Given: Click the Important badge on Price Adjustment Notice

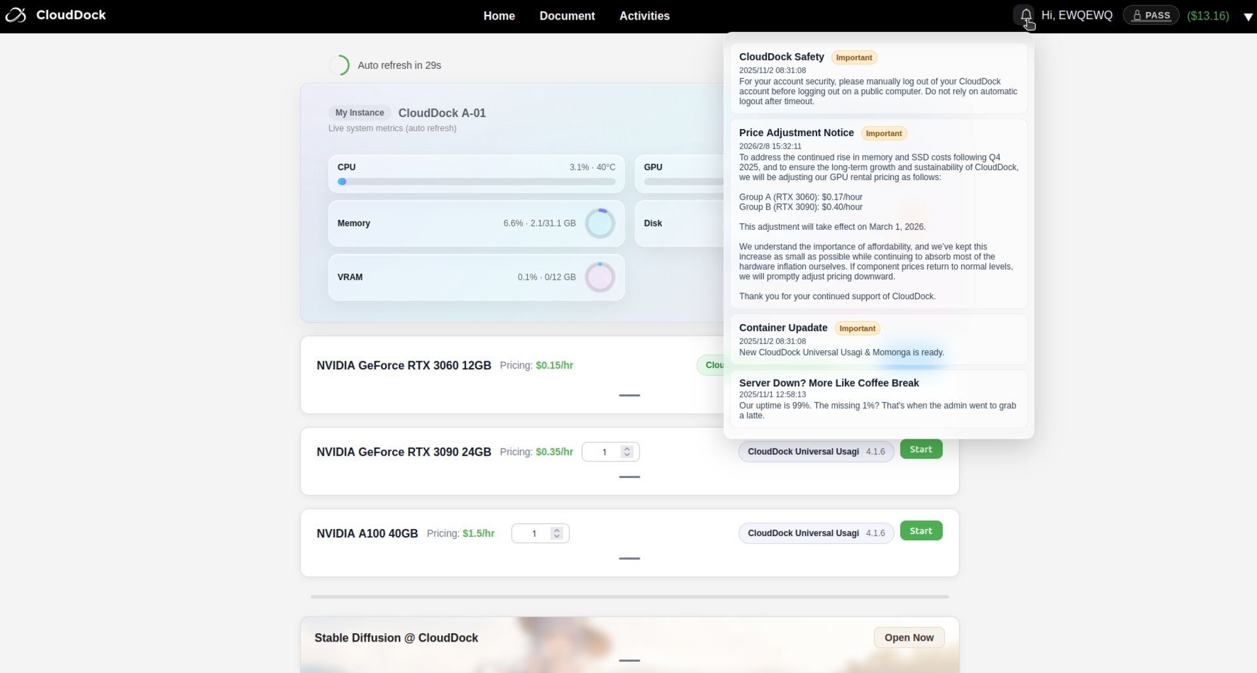Looking at the screenshot, I should coord(883,134).
